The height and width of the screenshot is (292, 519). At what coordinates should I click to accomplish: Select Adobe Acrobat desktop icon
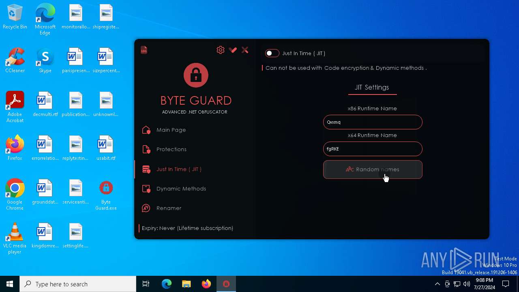(x=15, y=107)
